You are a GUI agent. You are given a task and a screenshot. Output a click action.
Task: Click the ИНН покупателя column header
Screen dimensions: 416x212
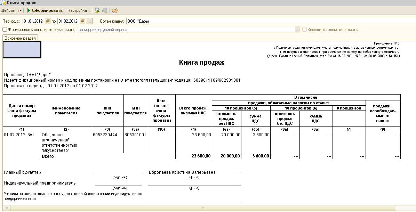(x=108, y=111)
